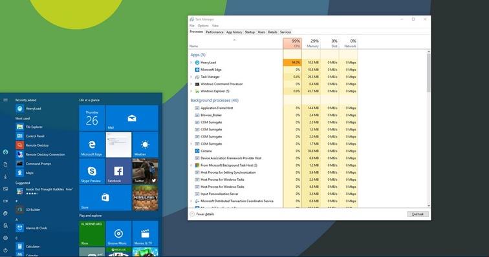
Task: Click the Task Manager vertical scrollbar thumb
Action: [428, 72]
